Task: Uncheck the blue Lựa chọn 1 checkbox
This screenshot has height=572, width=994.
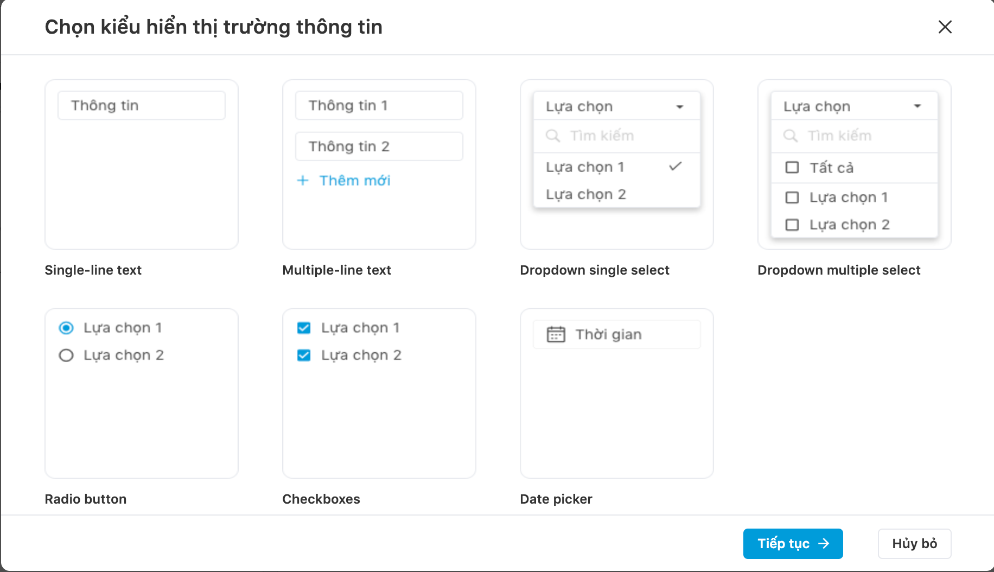Action: pos(304,328)
